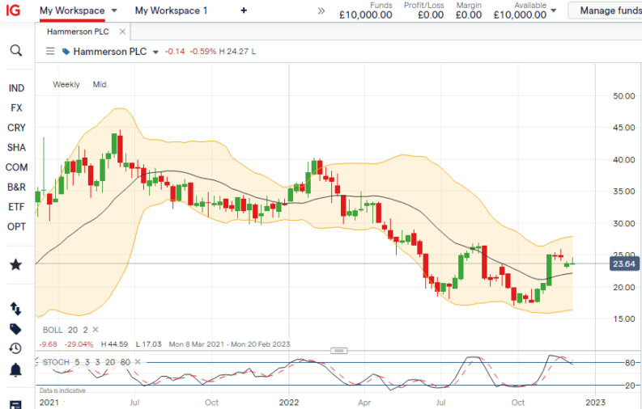The height and width of the screenshot is (409, 642).
Task: Close the Hammerson PLC tab
Action: [122, 32]
